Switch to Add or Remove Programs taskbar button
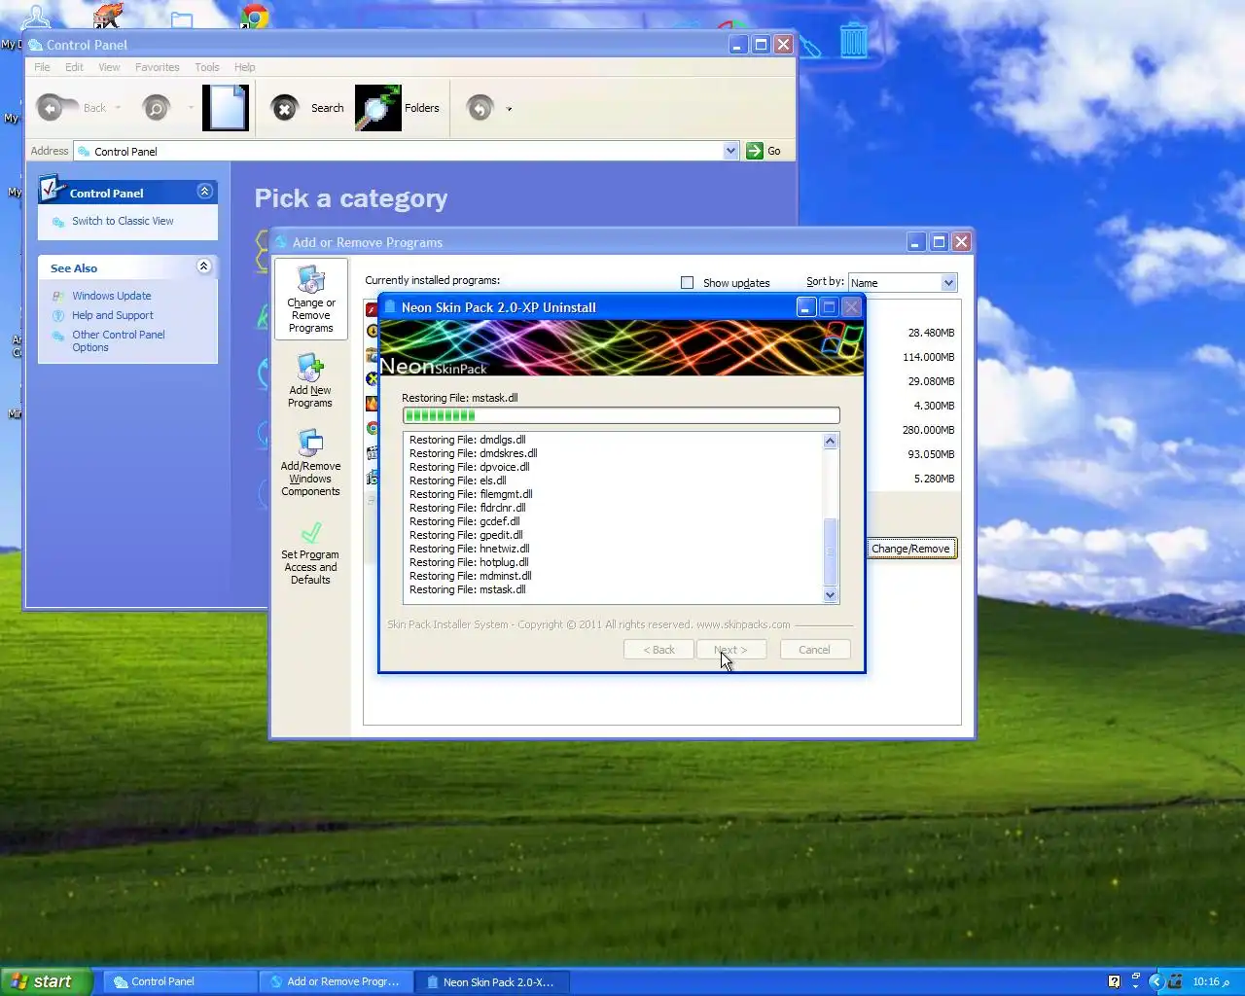 pos(336,982)
